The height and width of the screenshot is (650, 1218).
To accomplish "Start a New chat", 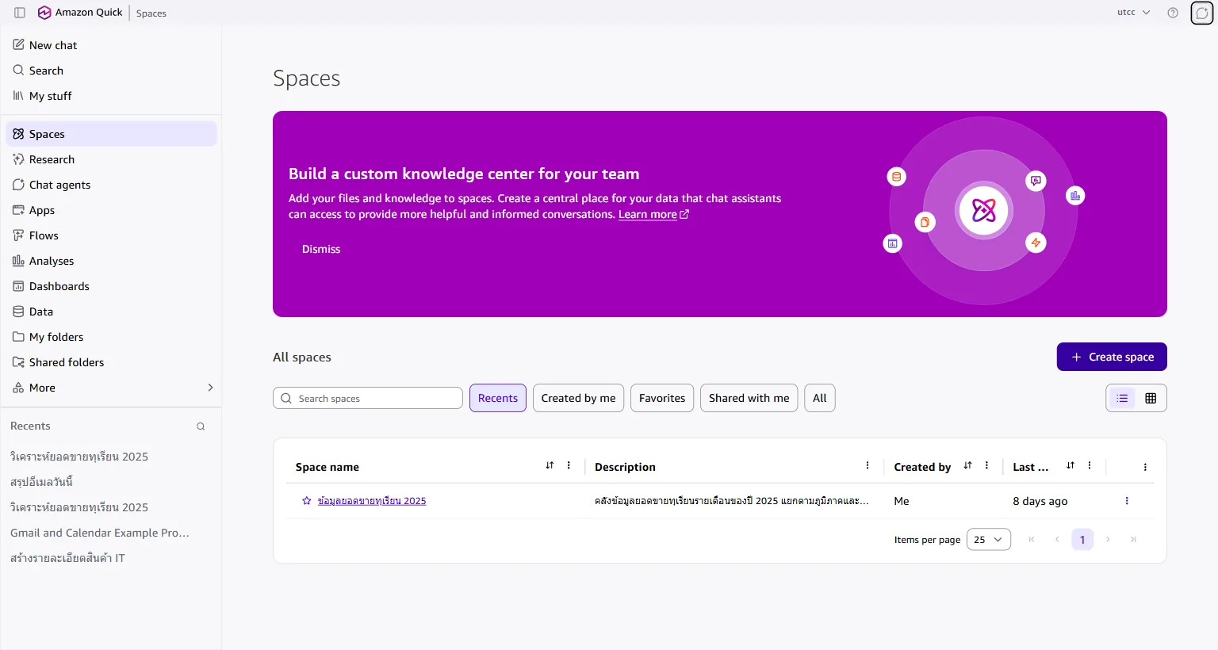I will pyautogui.click(x=111, y=45).
